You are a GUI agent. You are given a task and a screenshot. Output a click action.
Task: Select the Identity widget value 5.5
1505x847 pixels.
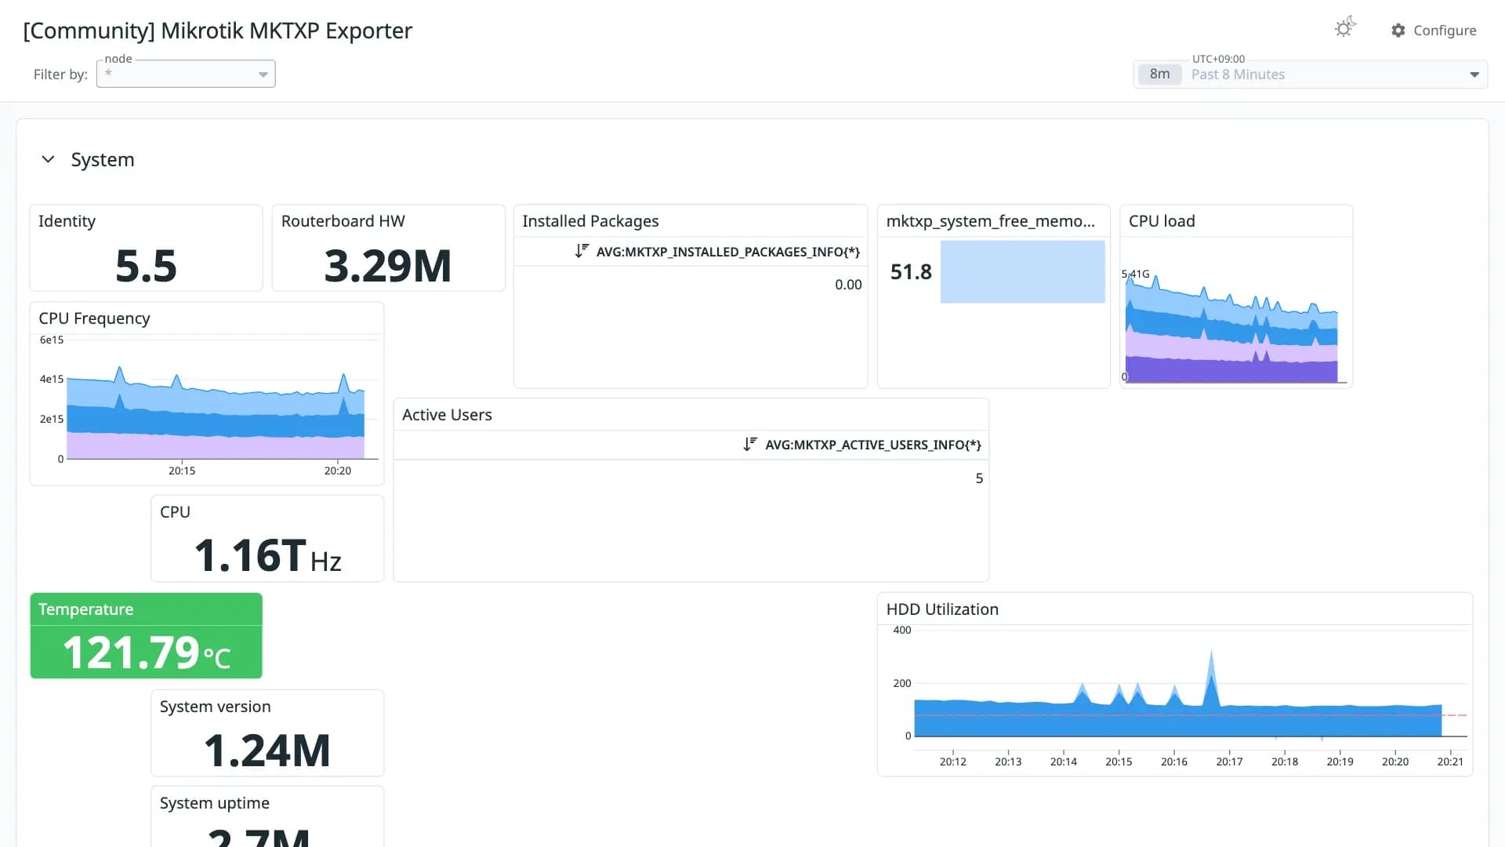(x=146, y=266)
